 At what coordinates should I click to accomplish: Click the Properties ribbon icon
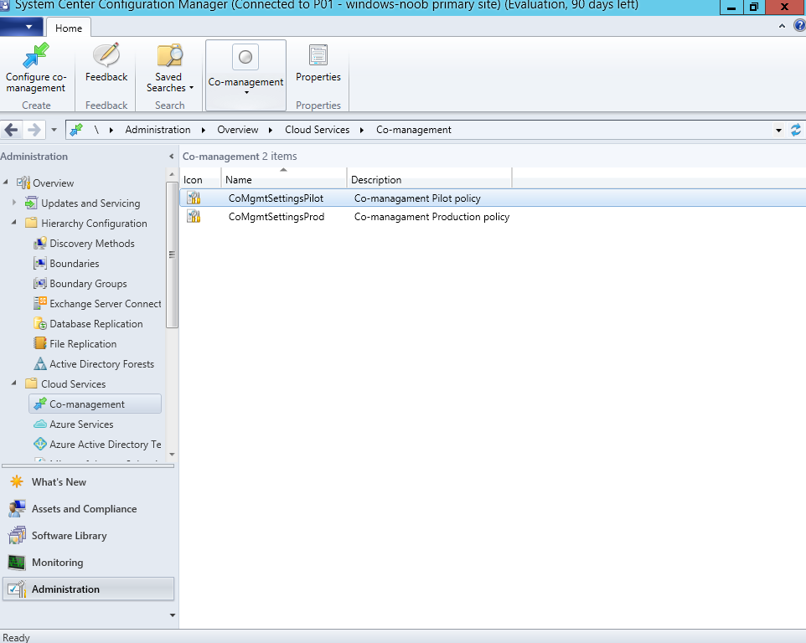point(318,55)
